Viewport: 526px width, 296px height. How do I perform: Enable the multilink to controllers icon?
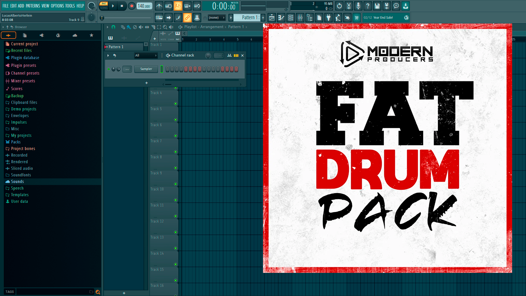188,17
